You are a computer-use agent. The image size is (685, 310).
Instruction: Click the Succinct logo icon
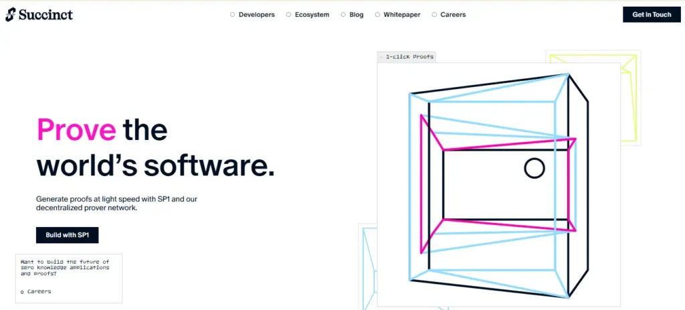[x=10, y=14]
